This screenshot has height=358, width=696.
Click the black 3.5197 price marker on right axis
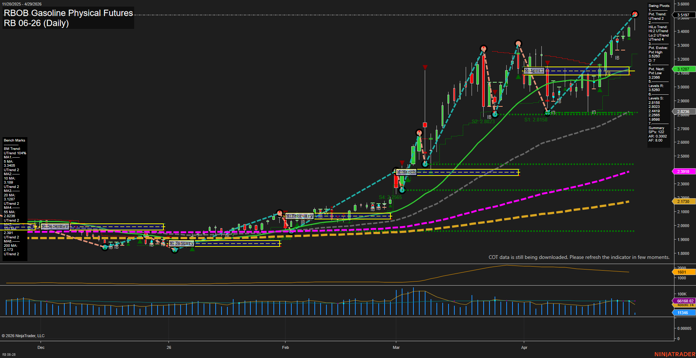tap(682, 15)
